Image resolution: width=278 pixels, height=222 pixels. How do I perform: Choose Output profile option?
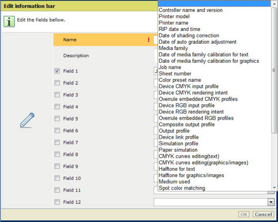pos(174,131)
